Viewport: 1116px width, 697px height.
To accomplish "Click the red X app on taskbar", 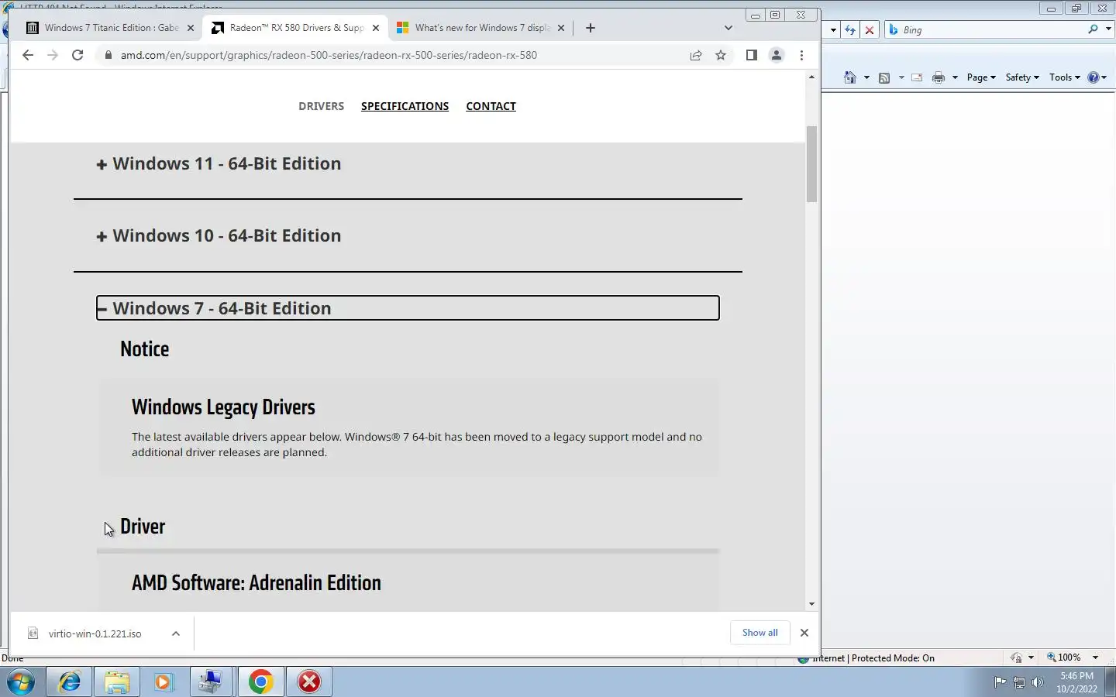I will 309,682.
